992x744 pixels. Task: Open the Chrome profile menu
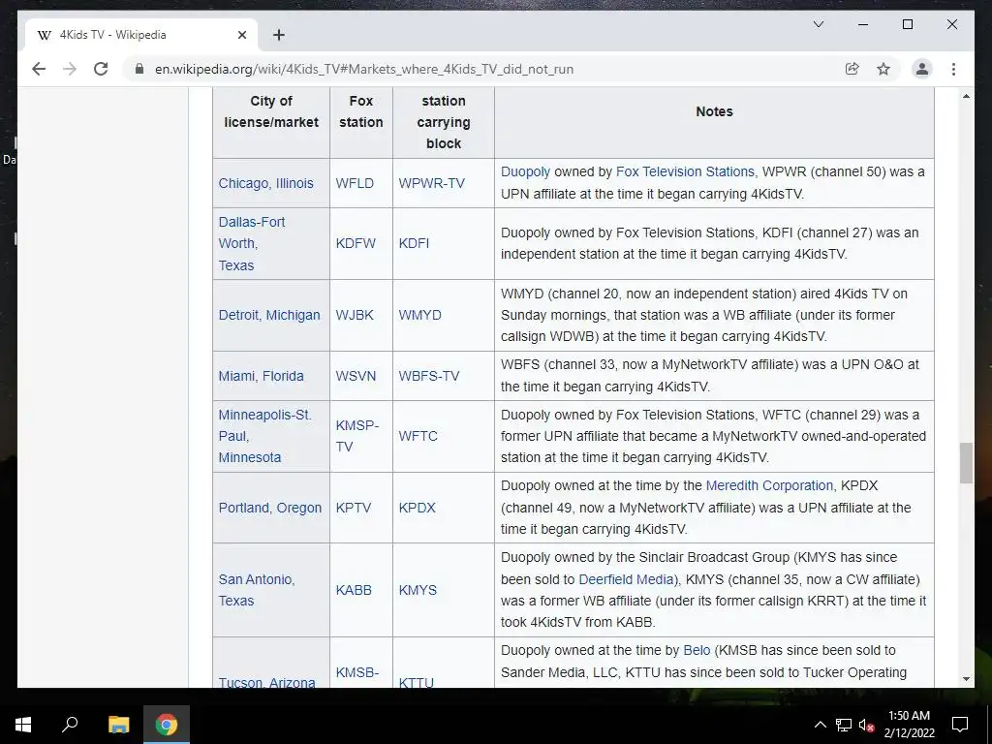(922, 69)
